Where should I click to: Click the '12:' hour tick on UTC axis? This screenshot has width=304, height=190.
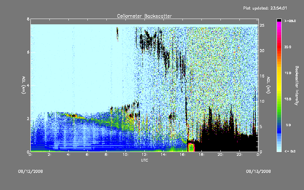[144, 155]
